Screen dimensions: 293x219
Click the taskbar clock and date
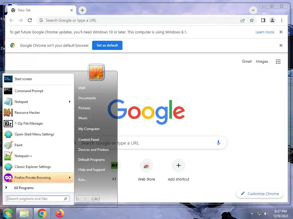click(281, 214)
